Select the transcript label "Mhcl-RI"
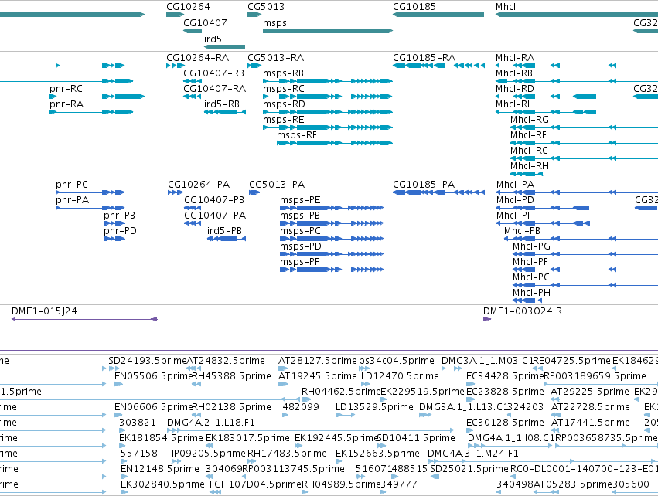The image size is (658, 496). click(x=513, y=104)
